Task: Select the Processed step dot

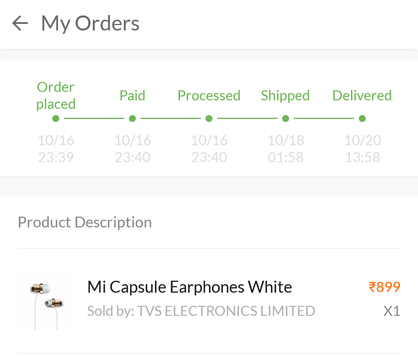Action: [x=209, y=119]
